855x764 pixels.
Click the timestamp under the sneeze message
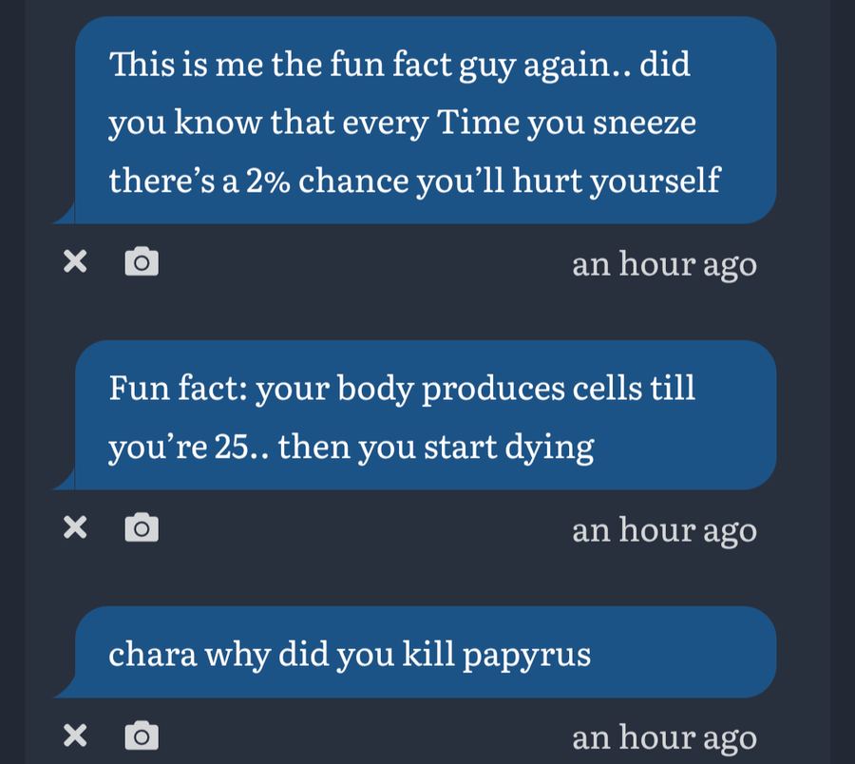pos(664,264)
